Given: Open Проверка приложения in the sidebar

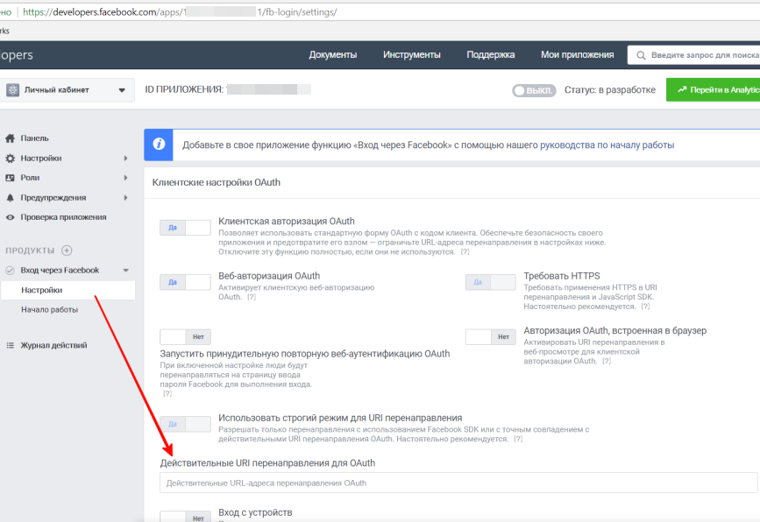Looking at the screenshot, I should [63, 217].
